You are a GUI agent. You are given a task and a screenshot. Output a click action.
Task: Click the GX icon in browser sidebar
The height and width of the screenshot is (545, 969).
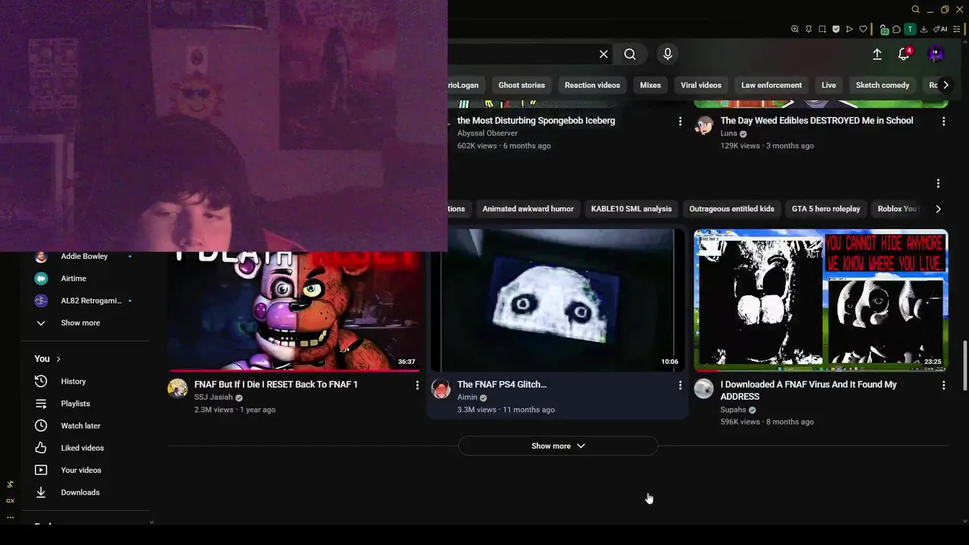click(x=10, y=500)
